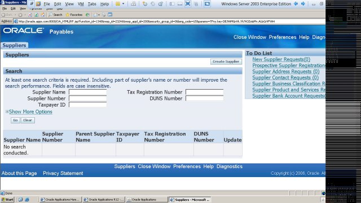Screen dimensions: 361x203
Task: Open Favorites in browser toolbar
Action: [x=74, y=15]
